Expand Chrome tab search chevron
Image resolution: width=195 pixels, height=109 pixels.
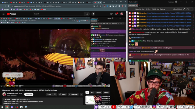(x=112, y=2)
